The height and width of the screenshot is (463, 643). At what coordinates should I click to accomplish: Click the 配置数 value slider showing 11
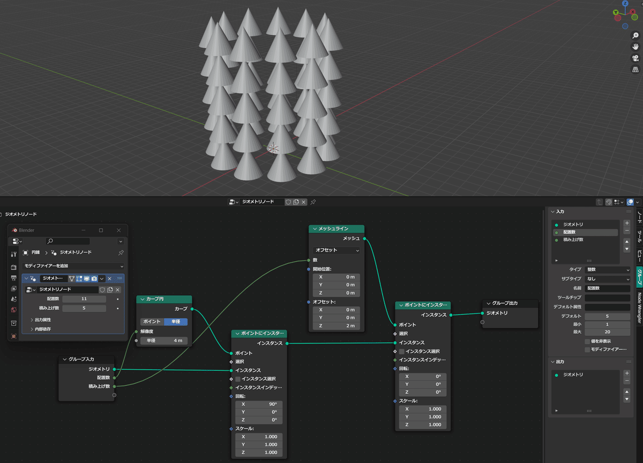[x=84, y=298]
